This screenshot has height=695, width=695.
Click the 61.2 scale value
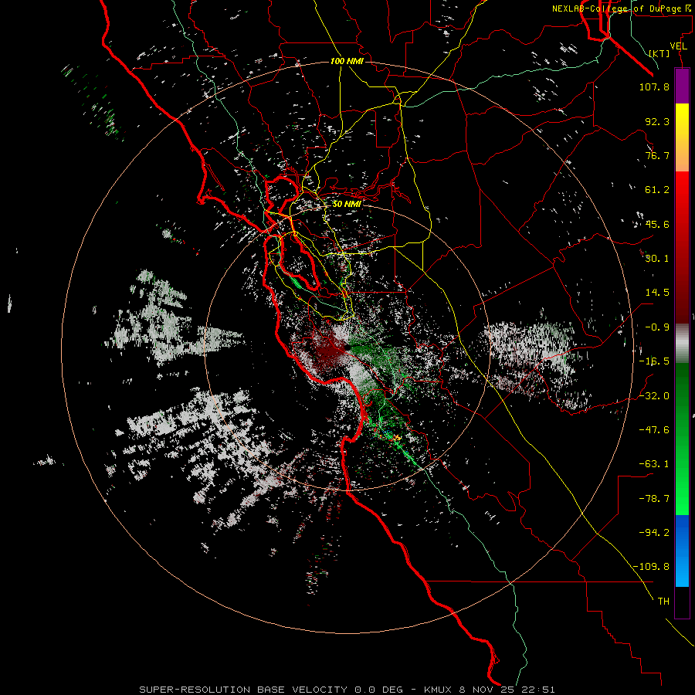coord(657,190)
